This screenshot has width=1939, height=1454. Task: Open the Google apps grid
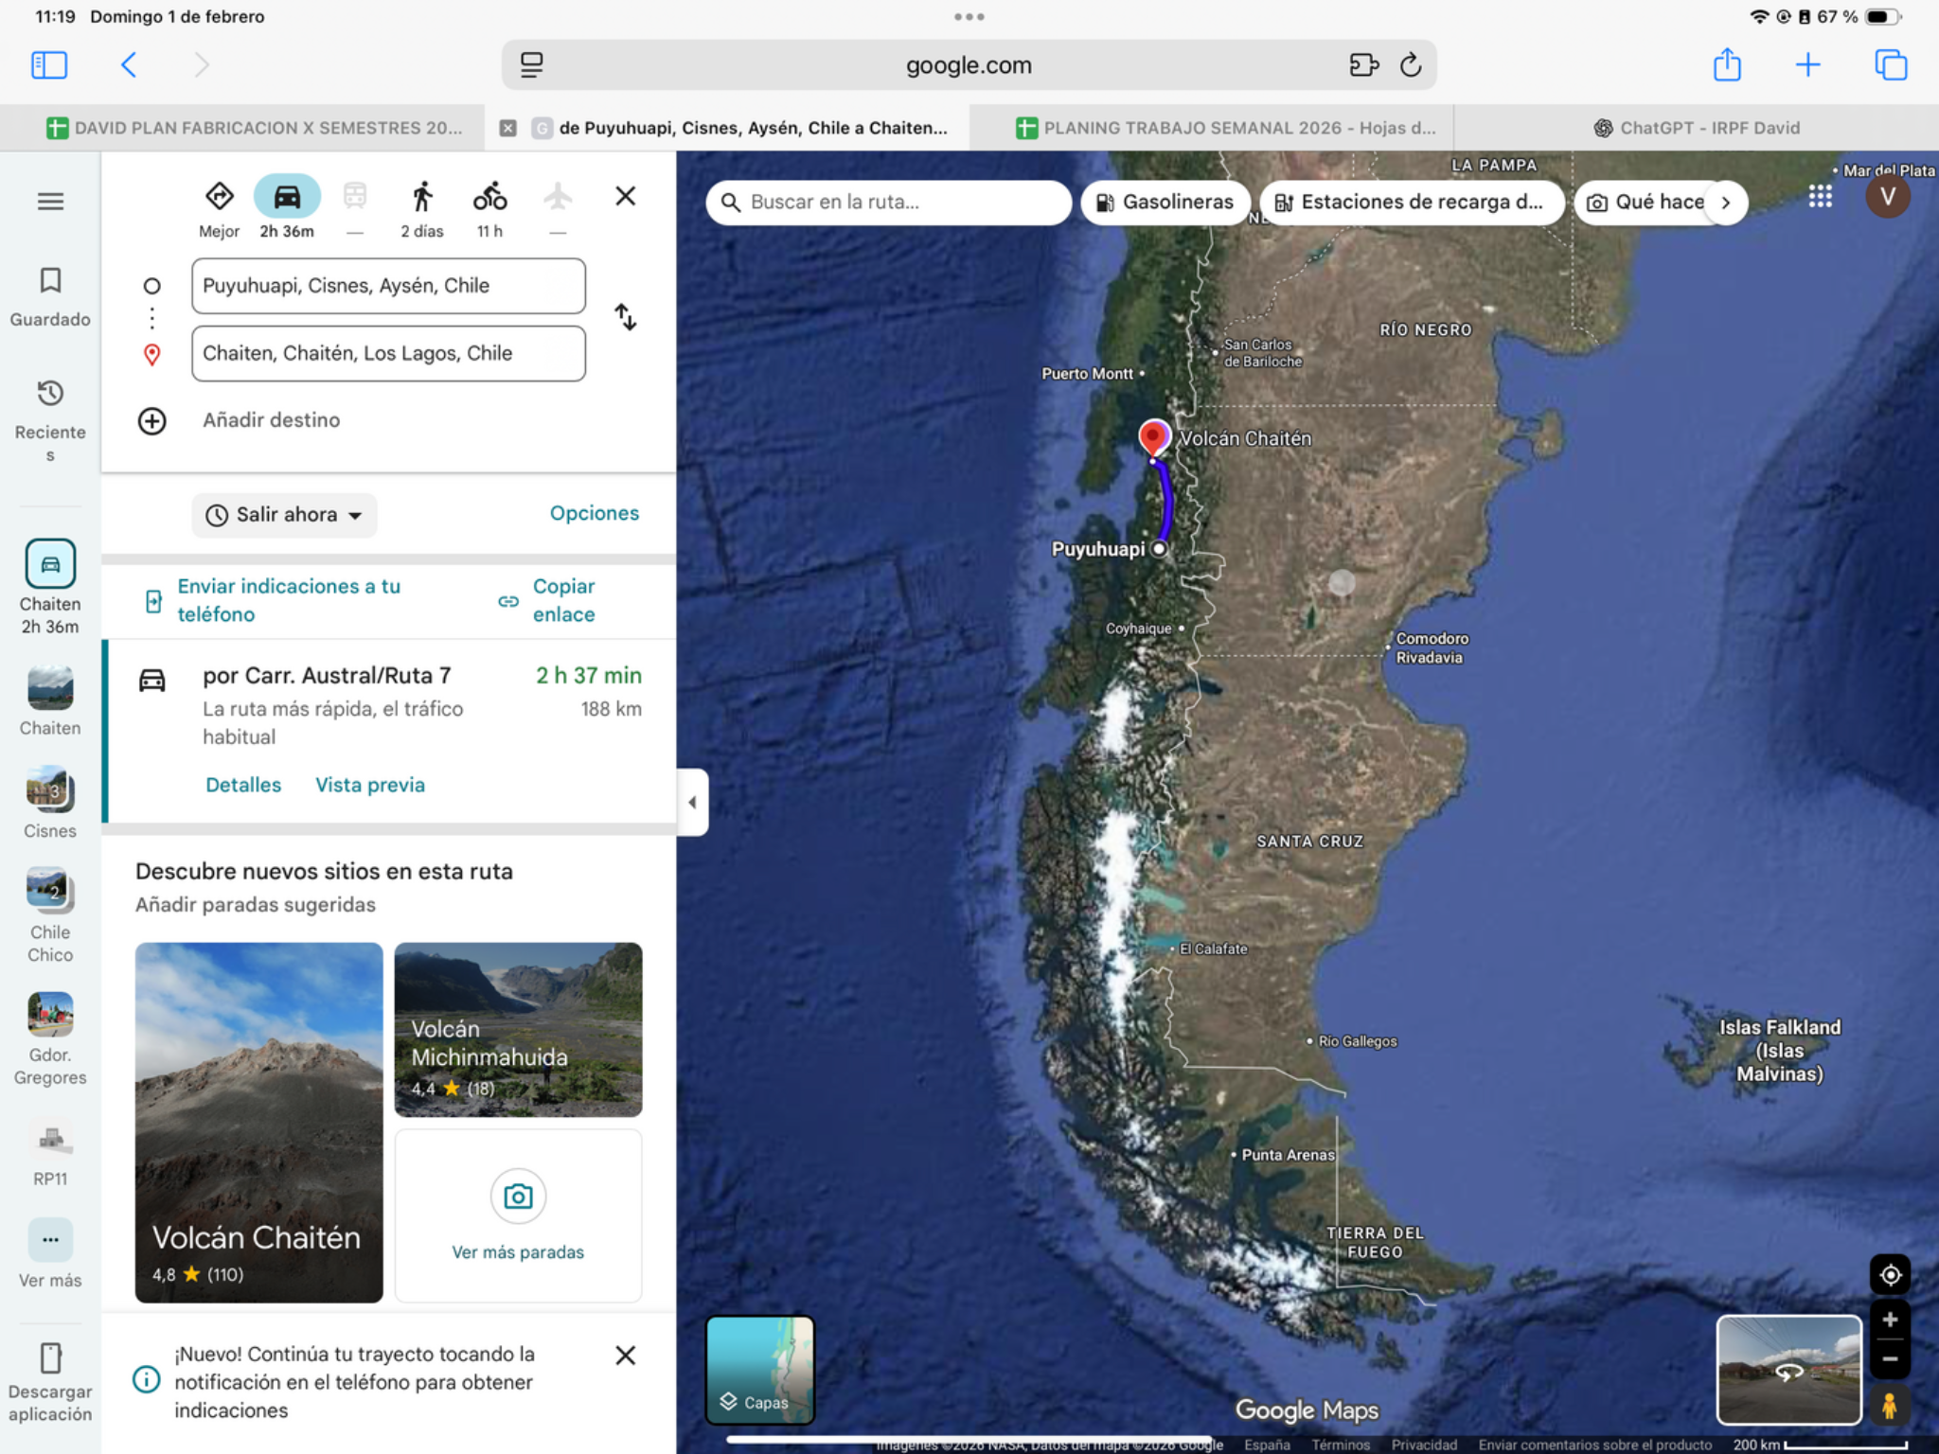coord(1820,196)
